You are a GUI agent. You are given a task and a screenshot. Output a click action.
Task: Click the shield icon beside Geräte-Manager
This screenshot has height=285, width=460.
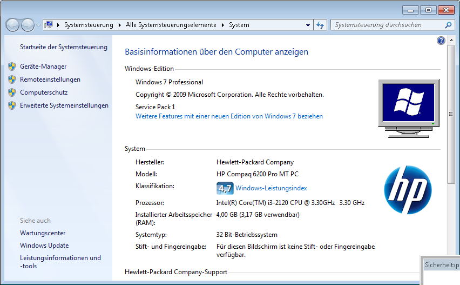point(12,67)
